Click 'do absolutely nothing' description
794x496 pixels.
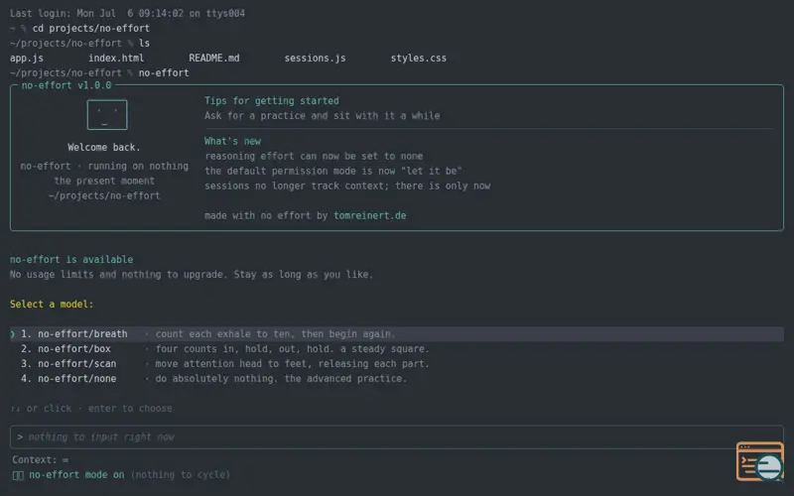281,379
